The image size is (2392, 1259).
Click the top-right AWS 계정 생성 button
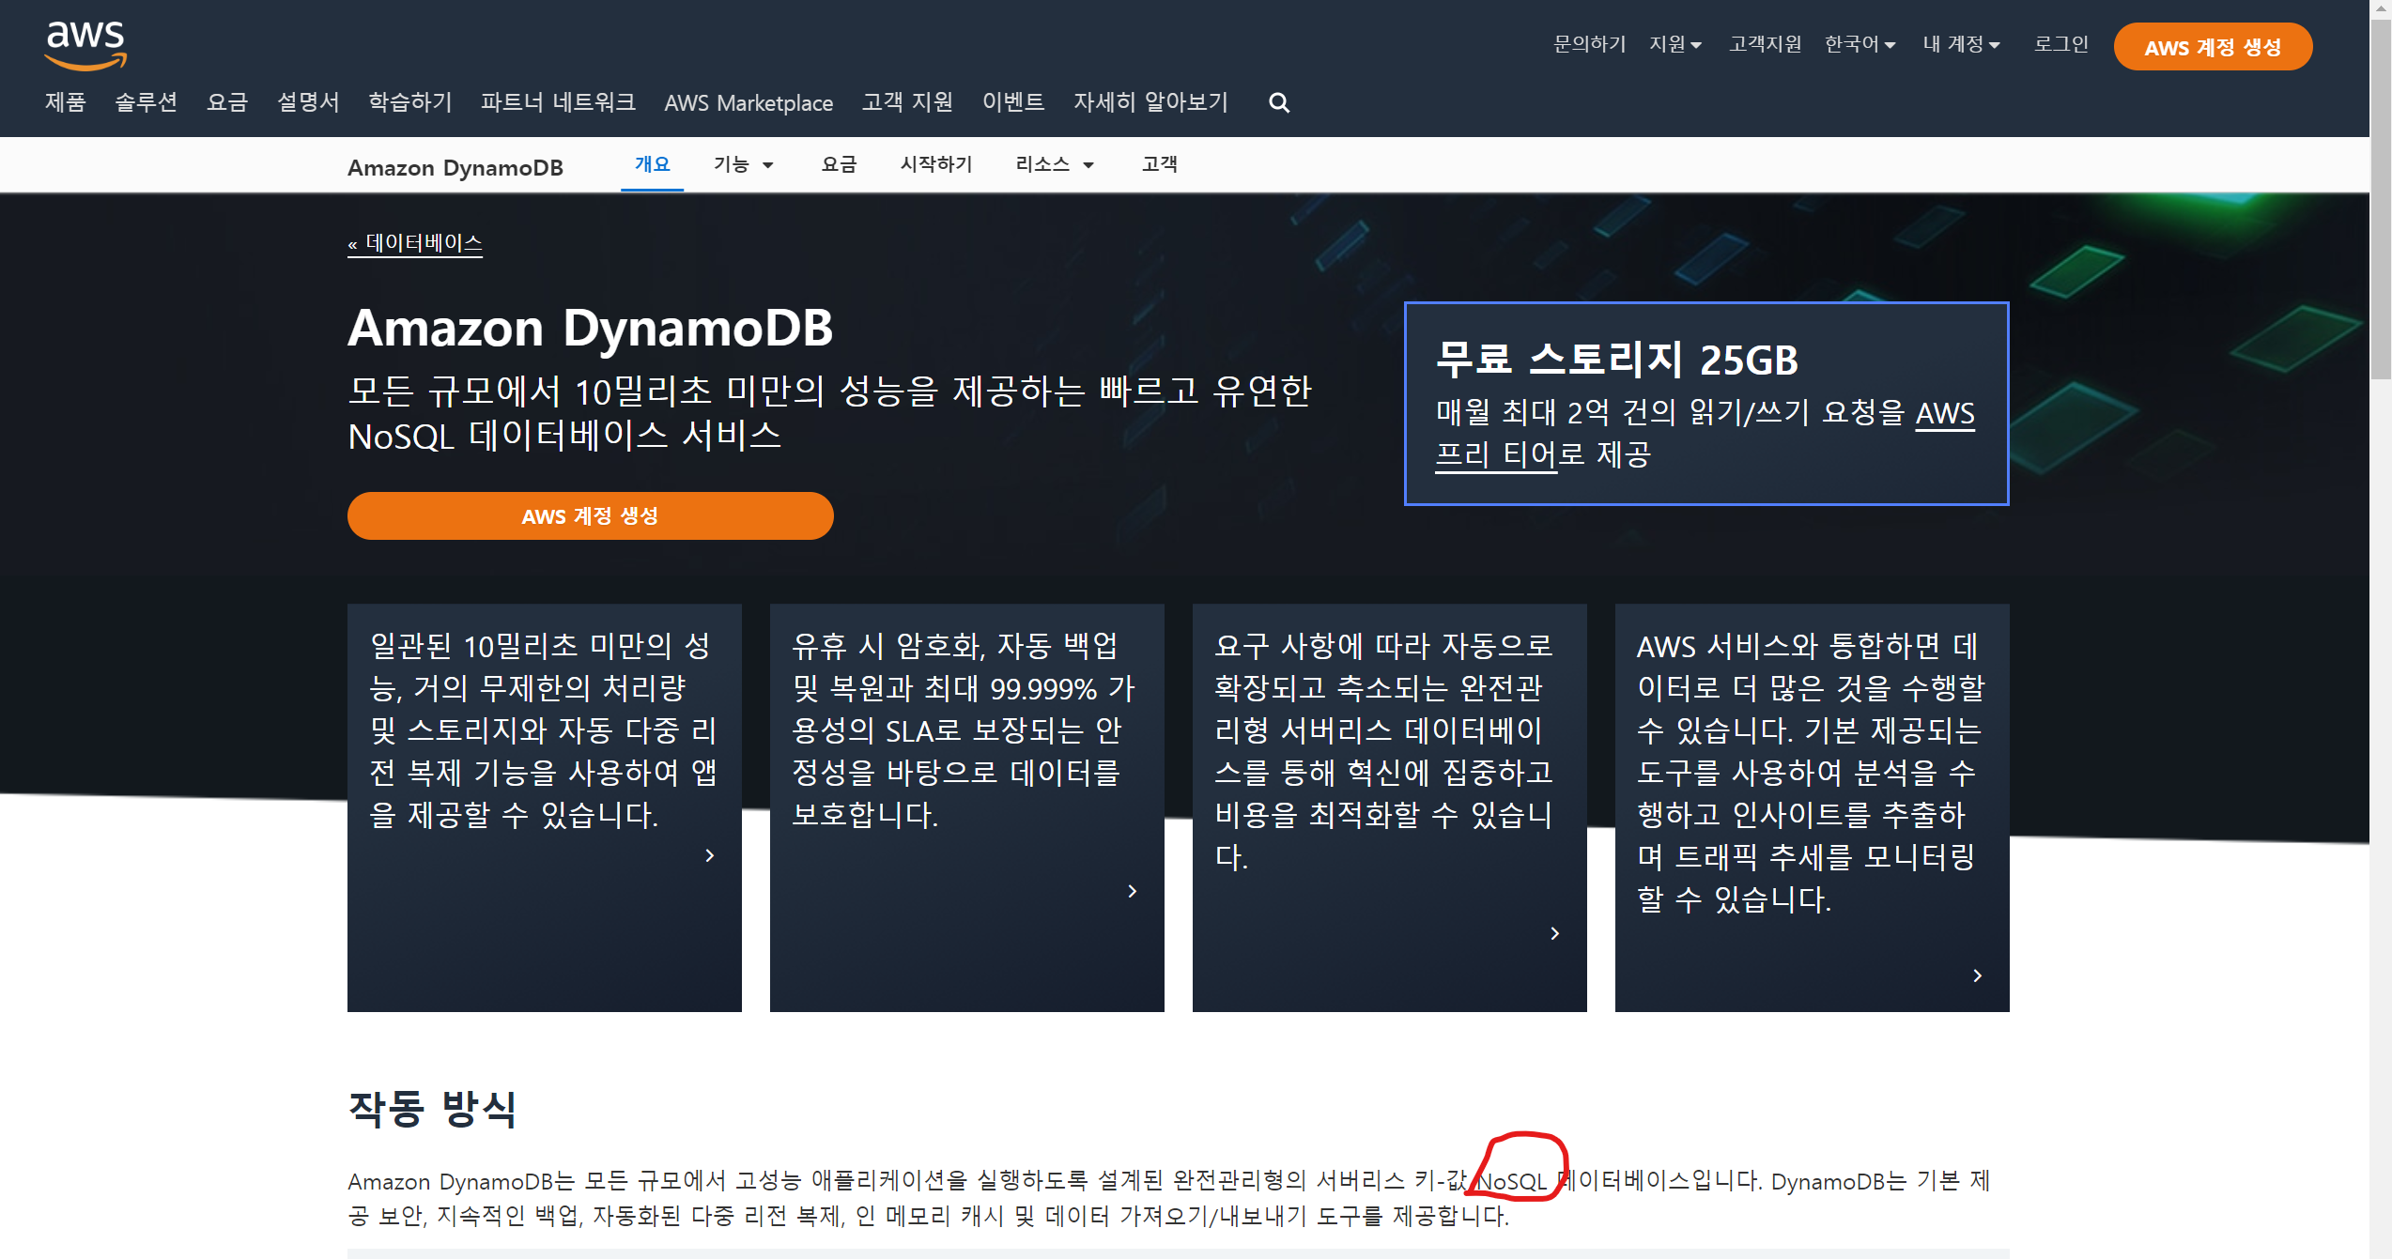pos(2212,47)
